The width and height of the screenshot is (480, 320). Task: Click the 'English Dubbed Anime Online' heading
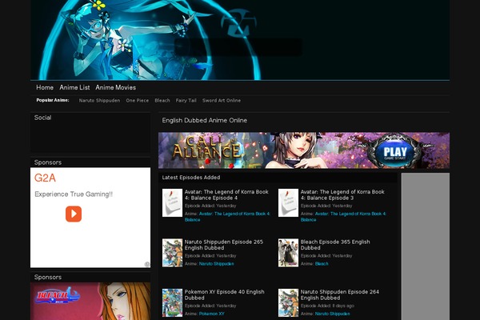205,120
